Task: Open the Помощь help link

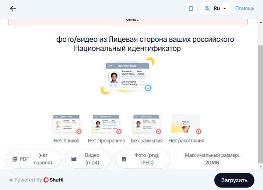Action: point(245,8)
